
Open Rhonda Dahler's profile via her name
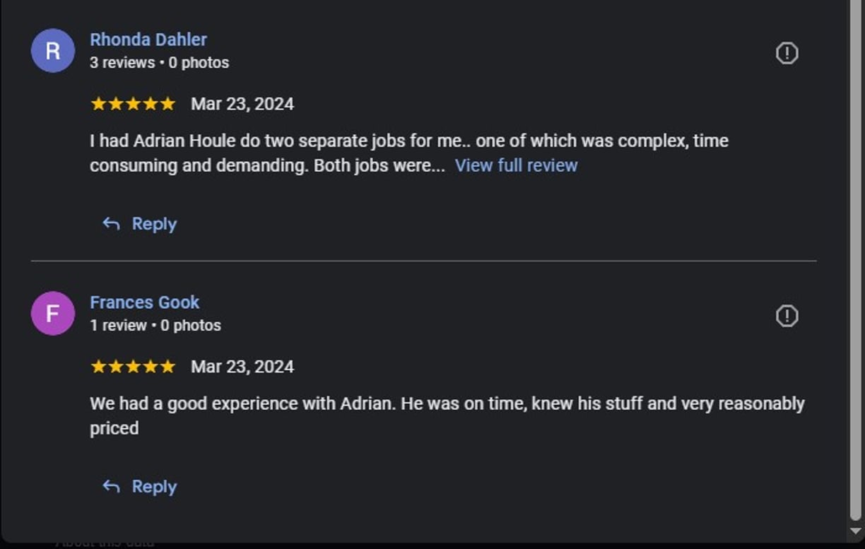click(148, 40)
